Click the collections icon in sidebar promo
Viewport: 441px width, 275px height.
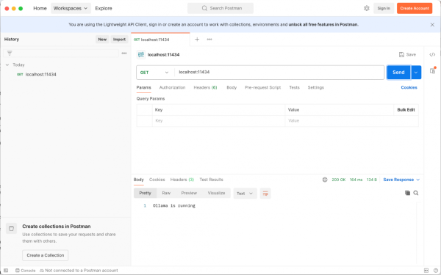[x=11, y=228]
